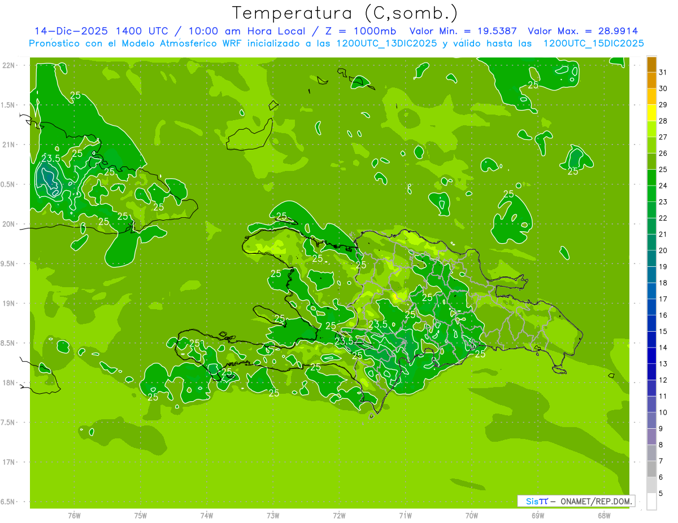Click the 11 label on the color scale

coord(663,396)
